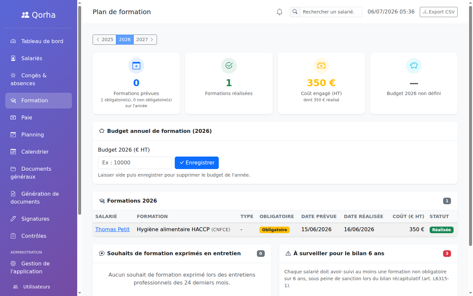Open Utilisateurs admin page
Image resolution: width=473 pixels, height=296 pixels.
click(x=38, y=287)
